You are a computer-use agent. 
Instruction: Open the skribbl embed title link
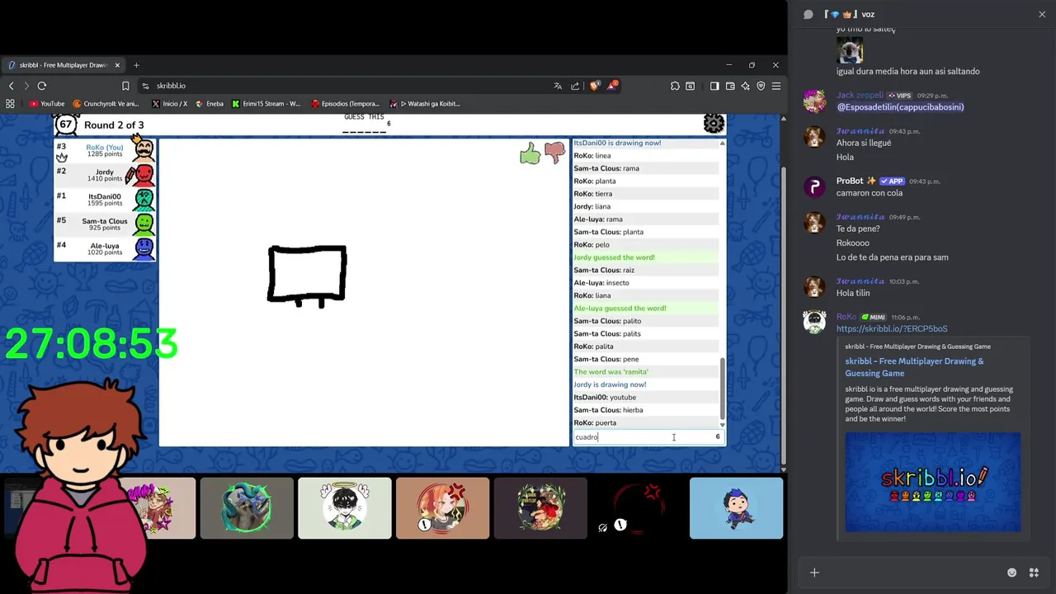[914, 367]
